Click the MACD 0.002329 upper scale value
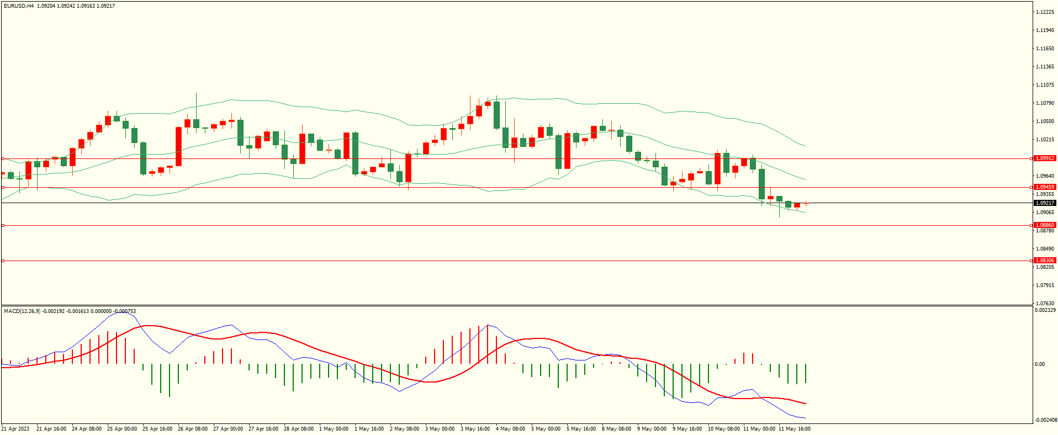The image size is (1058, 435). coord(1045,310)
